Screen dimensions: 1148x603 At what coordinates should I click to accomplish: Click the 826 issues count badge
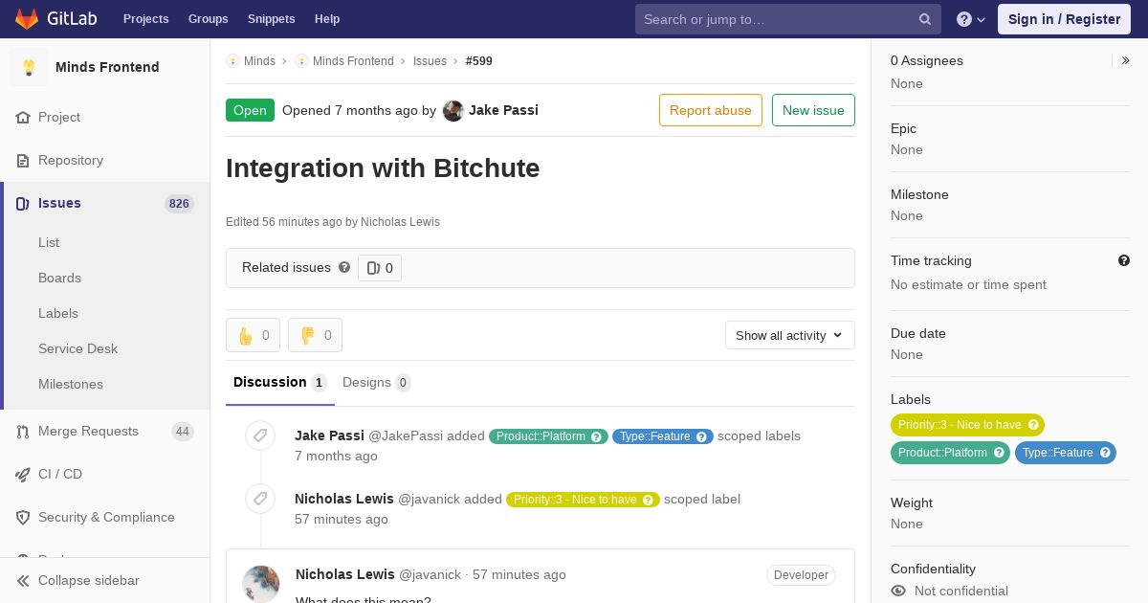coord(179,203)
